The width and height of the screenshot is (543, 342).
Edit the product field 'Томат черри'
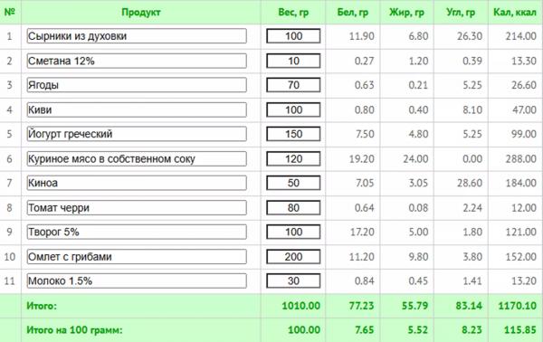point(137,208)
